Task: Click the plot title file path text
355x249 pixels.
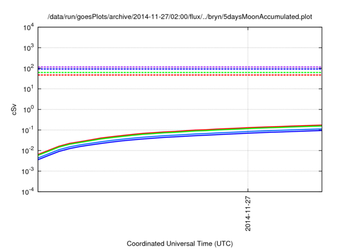Action: [x=180, y=17]
